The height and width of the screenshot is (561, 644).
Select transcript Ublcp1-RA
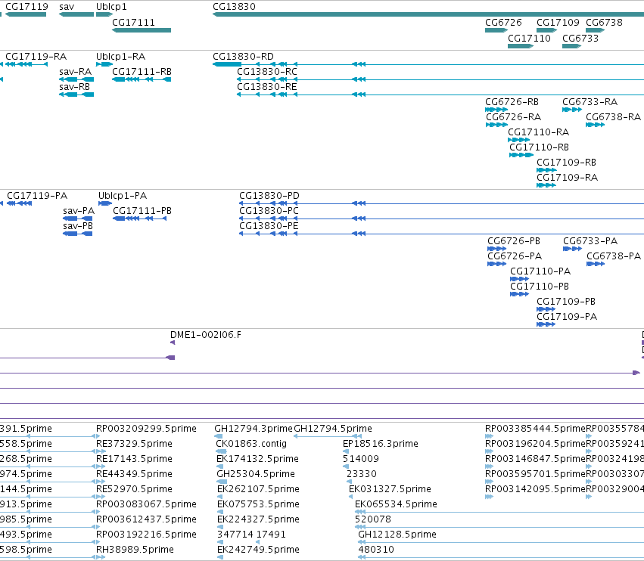coord(120,56)
